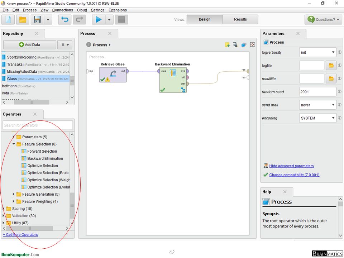Browse for a logfile with folder icon

(331, 65)
